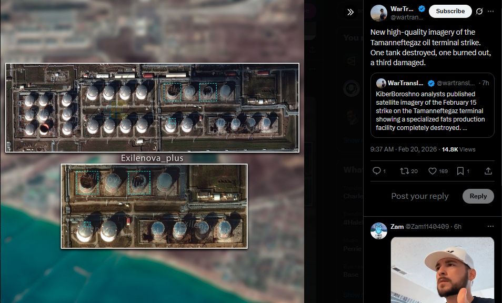Click the Tamanneftegaz main post text
The width and height of the screenshot is (502, 303).
tap(430, 47)
